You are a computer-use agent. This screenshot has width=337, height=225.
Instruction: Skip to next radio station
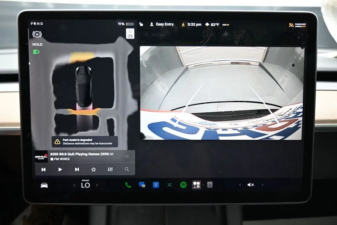pos(77,170)
